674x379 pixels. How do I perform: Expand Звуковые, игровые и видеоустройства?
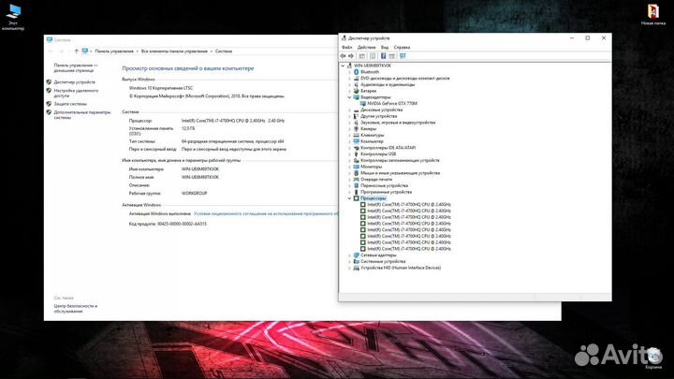[x=349, y=123]
